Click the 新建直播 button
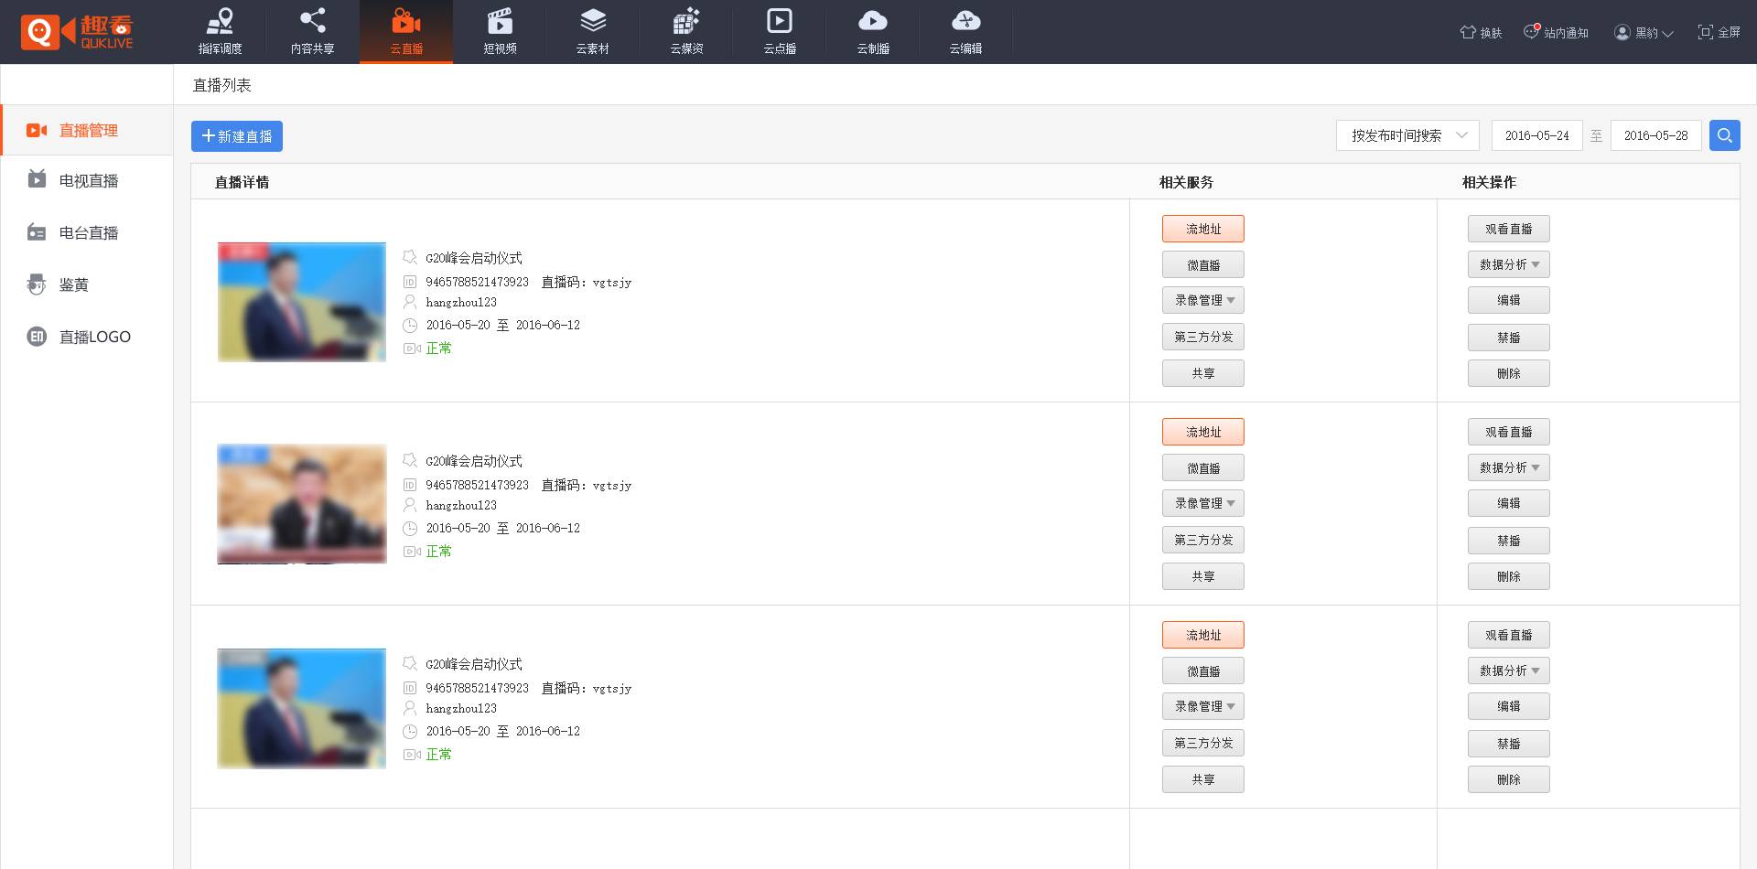Screen dimensions: 1757x869 point(237,135)
